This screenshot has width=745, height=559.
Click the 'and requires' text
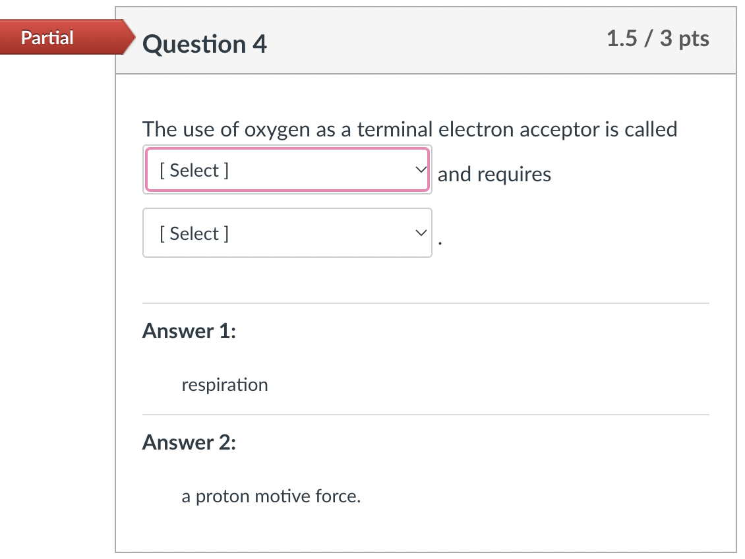point(494,174)
